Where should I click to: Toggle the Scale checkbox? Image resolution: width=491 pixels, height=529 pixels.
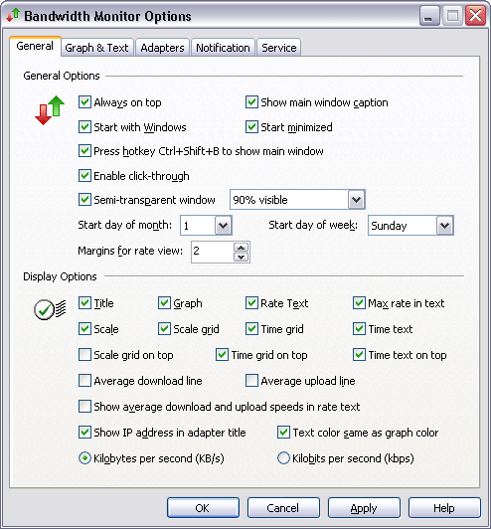(x=84, y=328)
